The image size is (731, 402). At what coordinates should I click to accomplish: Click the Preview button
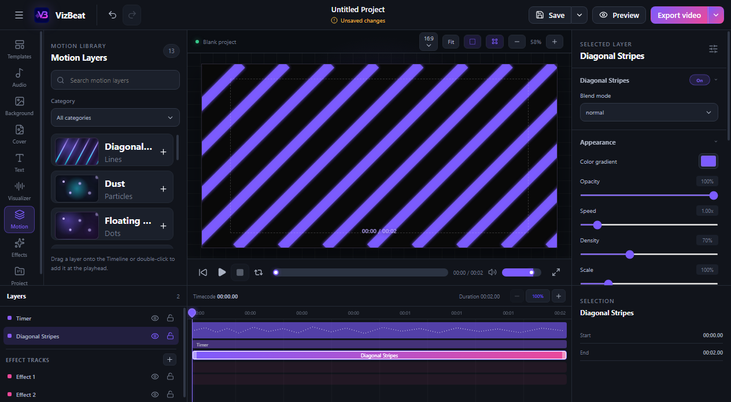[x=619, y=15]
